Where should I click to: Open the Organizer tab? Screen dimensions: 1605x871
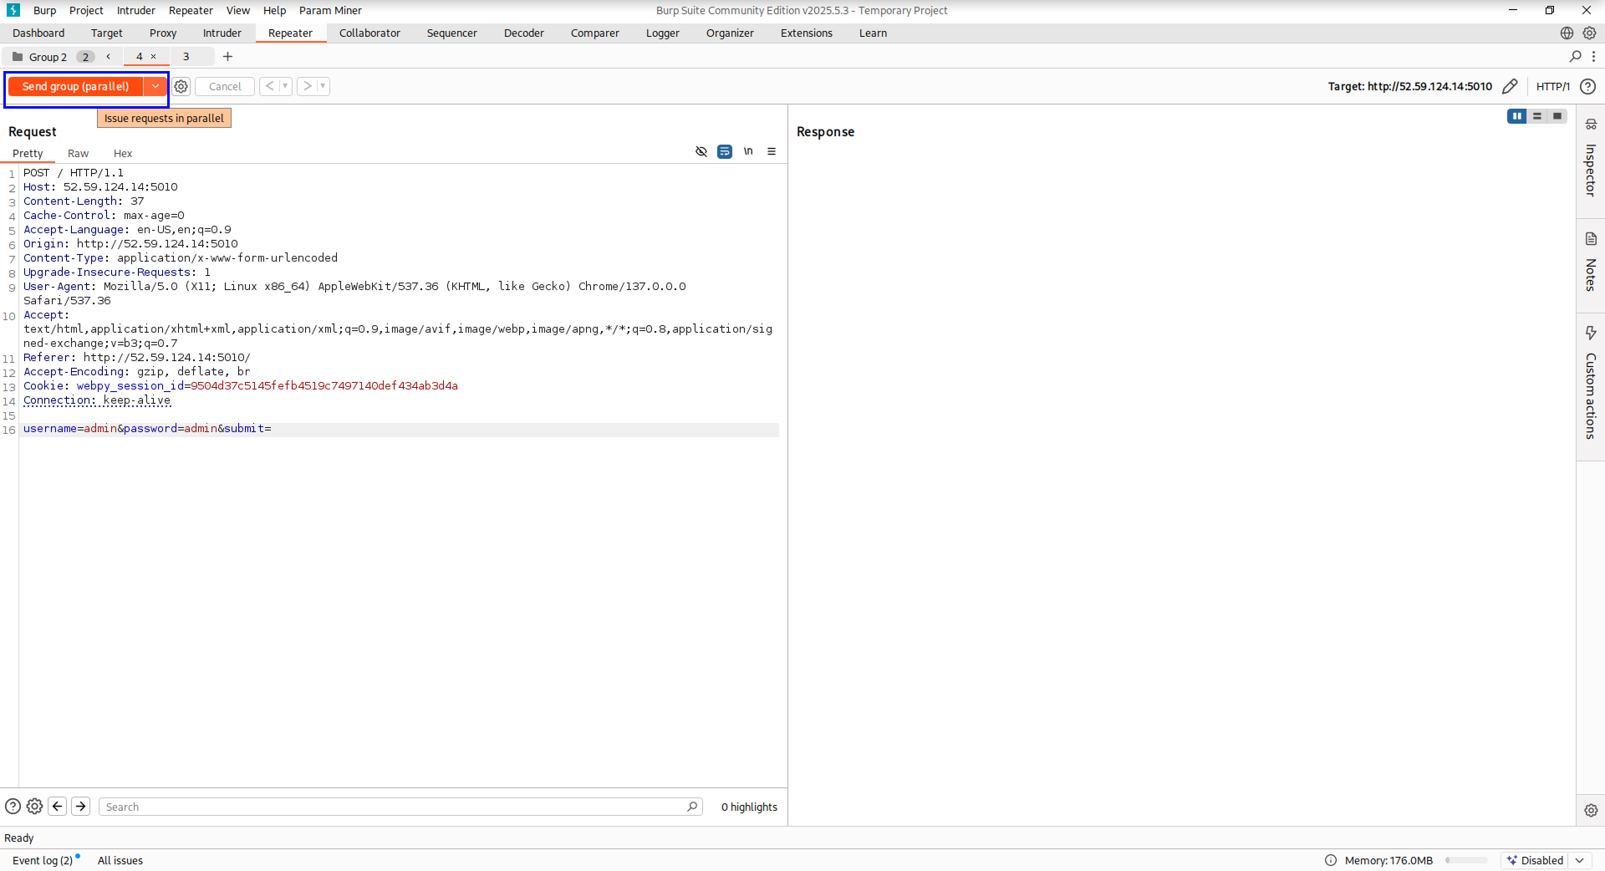[x=730, y=33]
